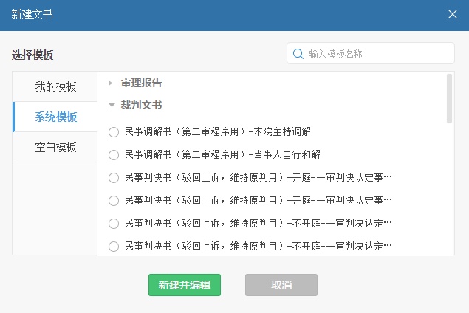This screenshot has width=469, height=313.
Task: Switch to 空白模板 tab
Action: 55,147
